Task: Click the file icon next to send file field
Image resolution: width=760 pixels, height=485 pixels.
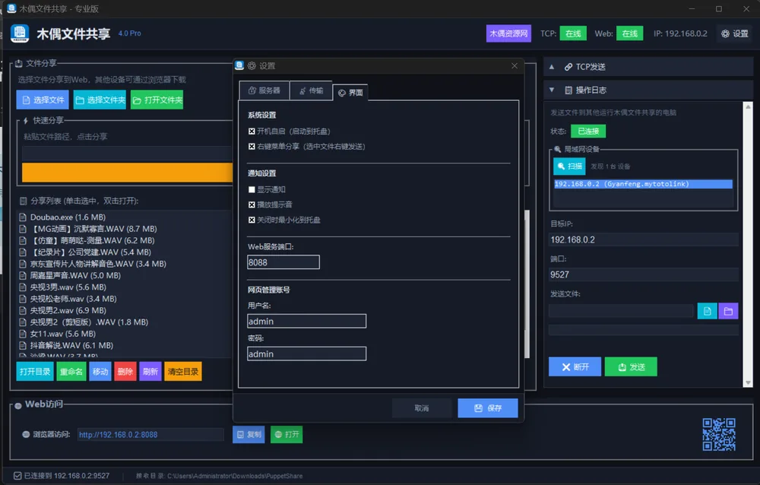Action: (x=707, y=311)
